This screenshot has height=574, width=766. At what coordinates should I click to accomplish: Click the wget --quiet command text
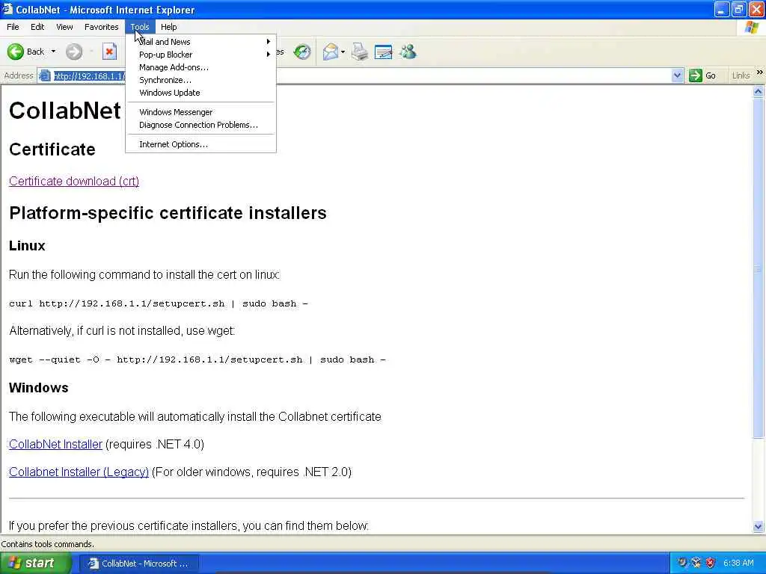click(x=197, y=359)
